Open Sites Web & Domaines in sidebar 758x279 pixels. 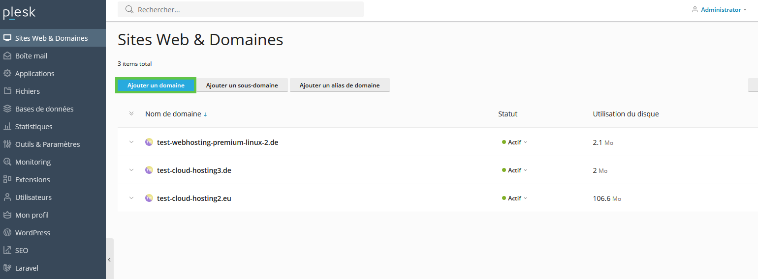[53, 38]
